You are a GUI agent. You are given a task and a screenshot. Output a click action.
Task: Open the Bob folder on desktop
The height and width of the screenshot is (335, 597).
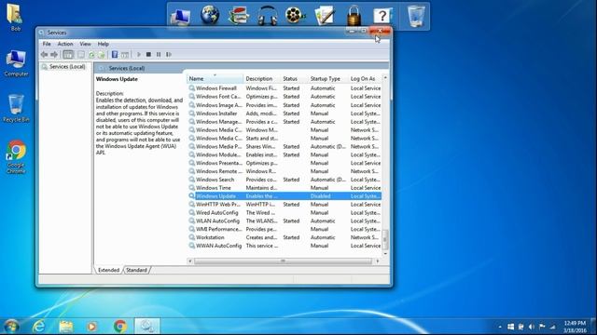pyautogui.click(x=15, y=17)
